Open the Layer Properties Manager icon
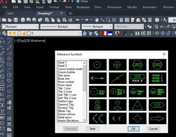176x137 pixels. click(4, 33)
